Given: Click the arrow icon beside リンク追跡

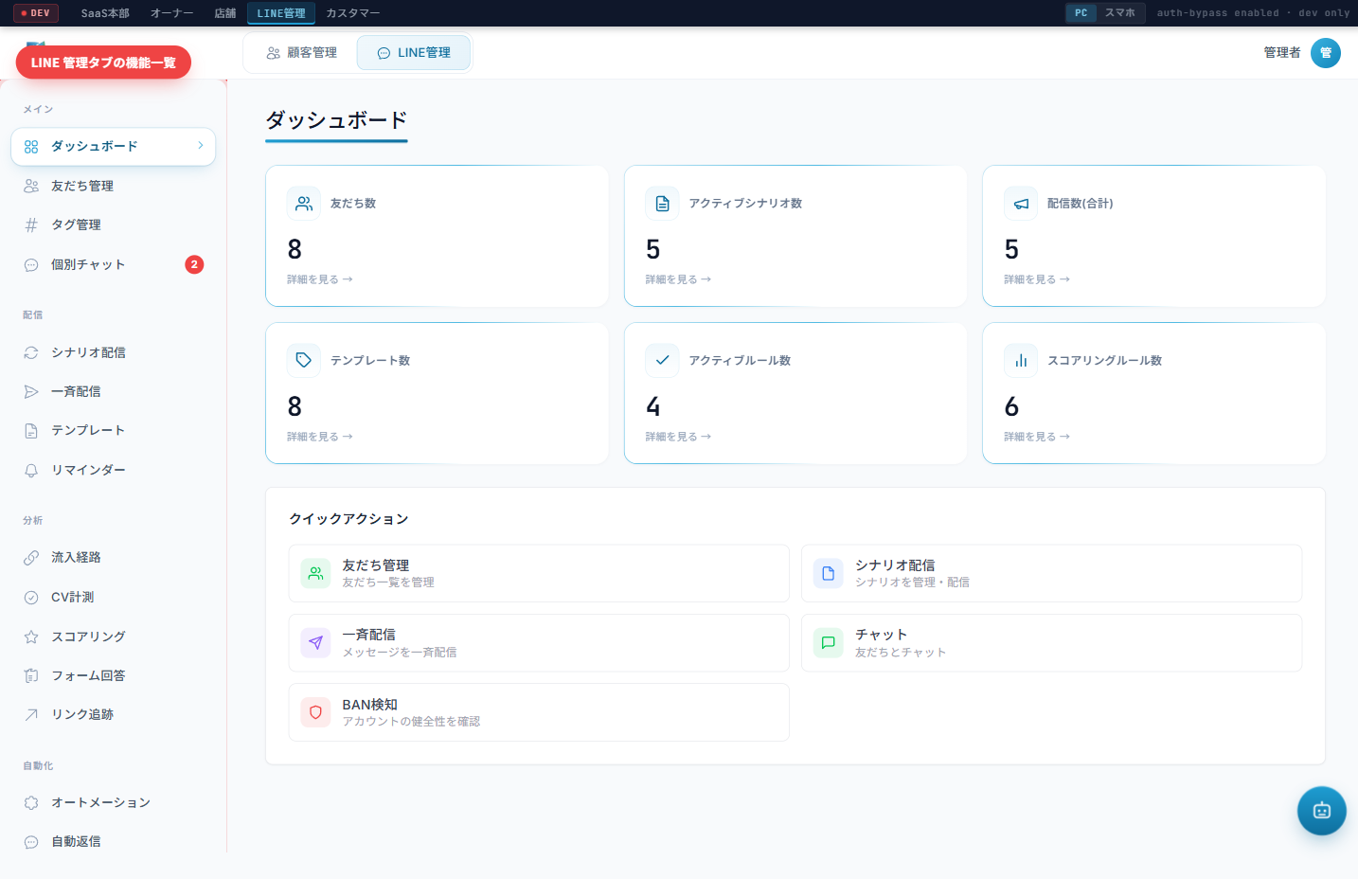Looking at the screenshot, I should pos(31,714).
